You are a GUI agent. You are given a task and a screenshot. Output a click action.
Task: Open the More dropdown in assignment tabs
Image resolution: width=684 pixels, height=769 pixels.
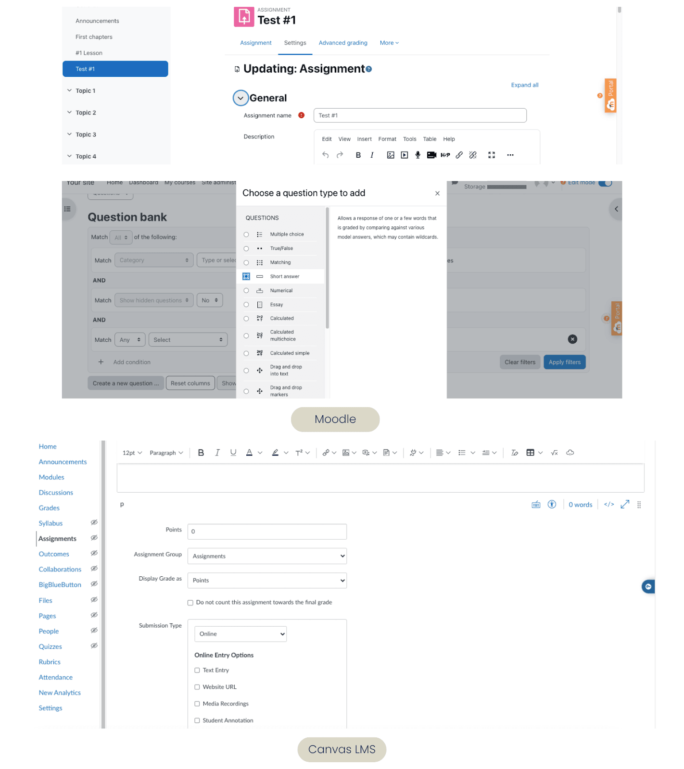click(389, 43)
